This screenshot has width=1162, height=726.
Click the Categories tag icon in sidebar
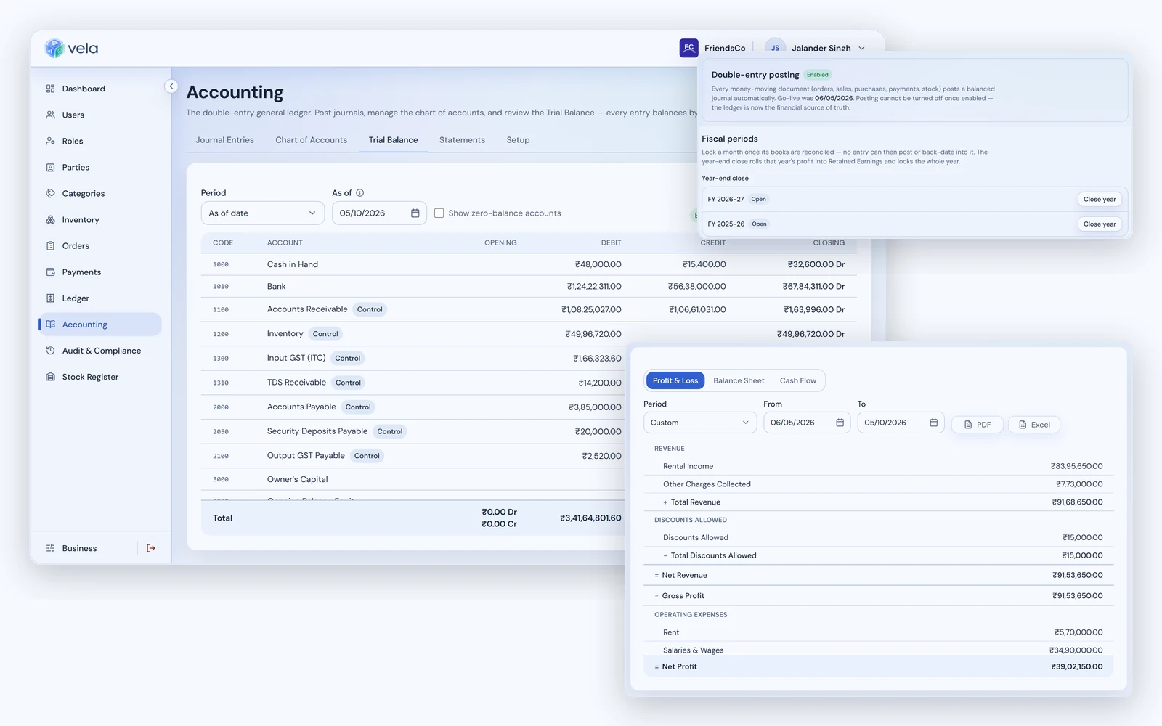[x=50, y=193]
